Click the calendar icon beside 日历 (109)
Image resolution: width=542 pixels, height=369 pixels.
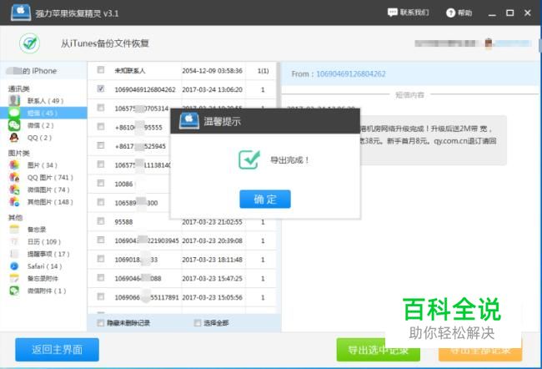pyautogui.click(x=14, y=241)
